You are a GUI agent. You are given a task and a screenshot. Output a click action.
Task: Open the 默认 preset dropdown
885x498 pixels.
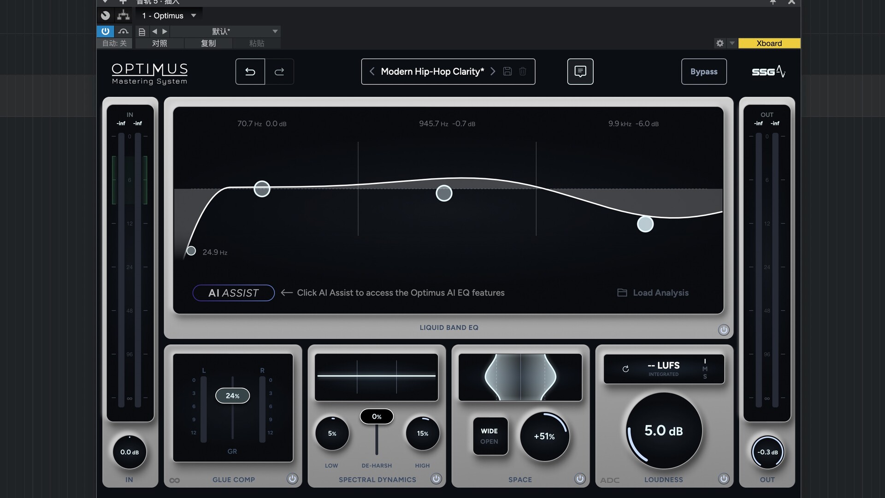coord(275,31)
